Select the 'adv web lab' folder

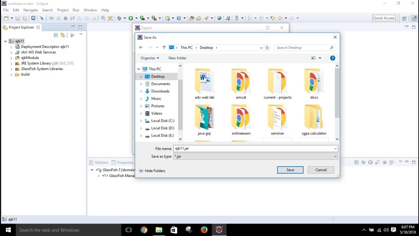(205, 84)
